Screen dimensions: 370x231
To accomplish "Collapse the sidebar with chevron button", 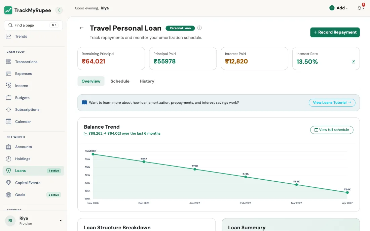I will (x=59, y=10).
